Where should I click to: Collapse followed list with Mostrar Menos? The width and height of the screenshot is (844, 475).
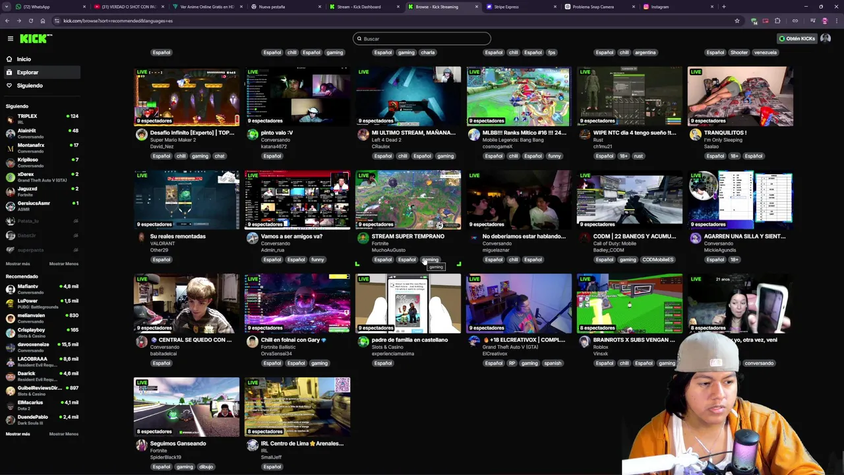[63, 264]
